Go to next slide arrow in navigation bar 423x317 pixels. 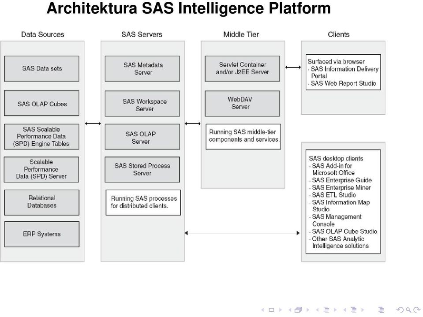tap(281, 310)
